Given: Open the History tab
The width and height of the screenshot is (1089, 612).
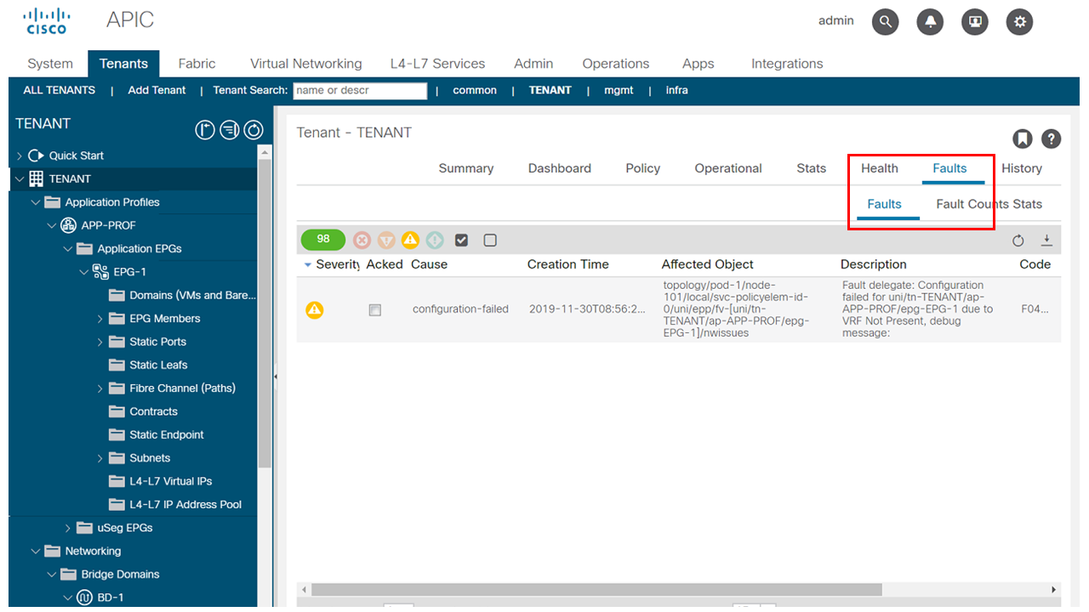Looking at the screenshot, I should [x=1022, y=168].
